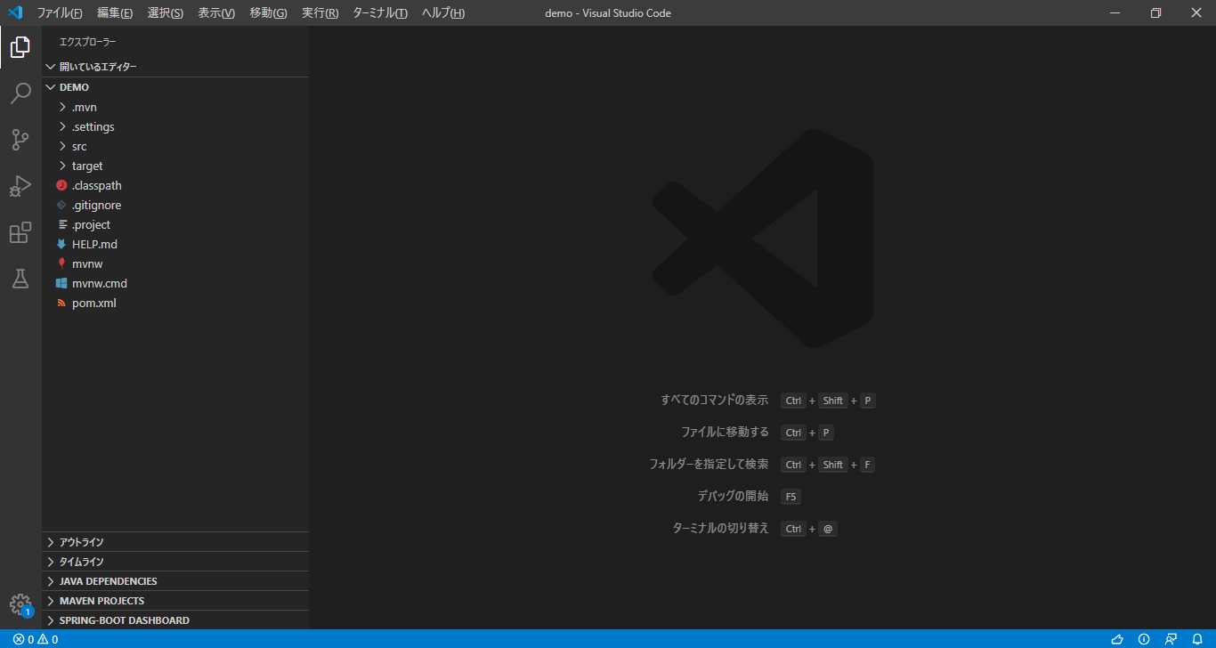
Task: Expand the src folder
Action: (x=175, y=146)
